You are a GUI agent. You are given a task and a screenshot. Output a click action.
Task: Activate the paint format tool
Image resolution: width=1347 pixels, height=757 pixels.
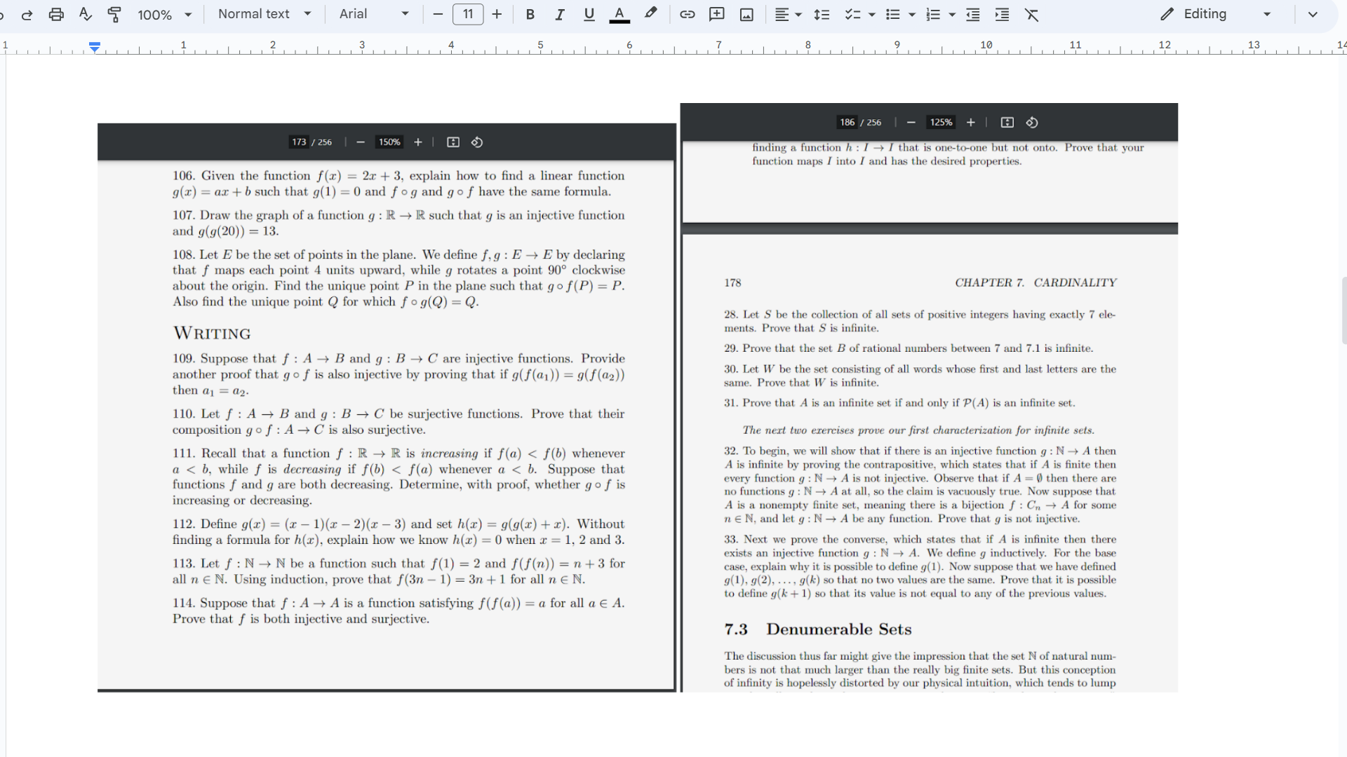point(114,14)
